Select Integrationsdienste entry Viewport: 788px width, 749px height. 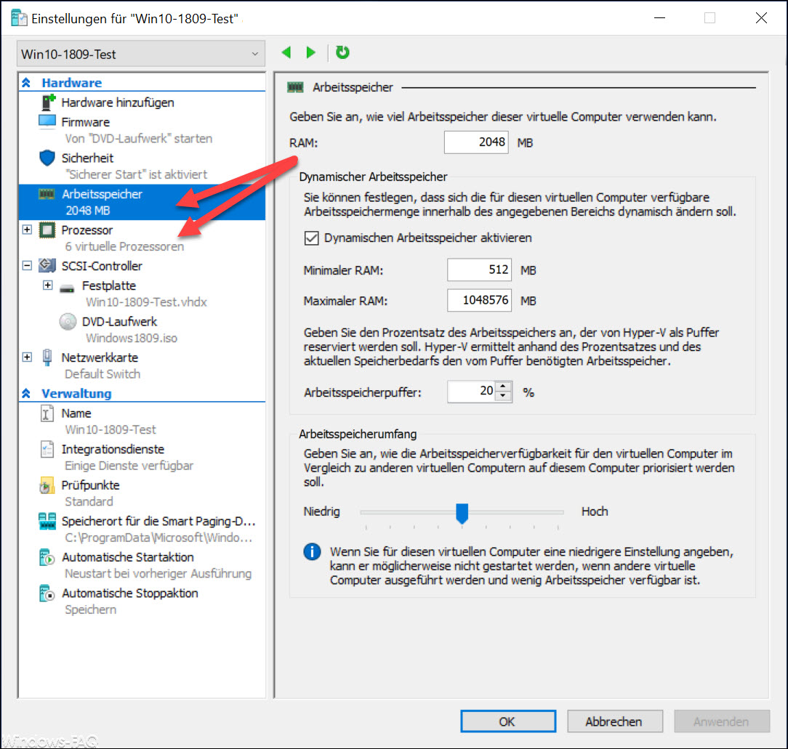click(113, 449)
